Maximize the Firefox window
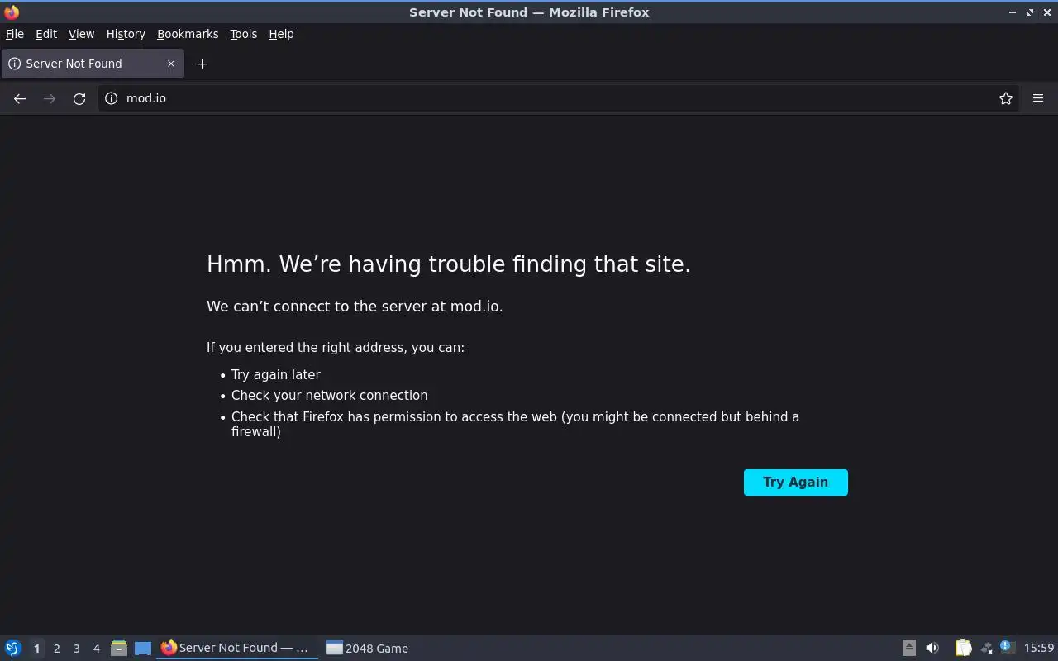 coord(1030,12)
